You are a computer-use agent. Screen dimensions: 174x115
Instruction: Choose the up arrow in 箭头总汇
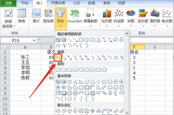click(70, 111)
